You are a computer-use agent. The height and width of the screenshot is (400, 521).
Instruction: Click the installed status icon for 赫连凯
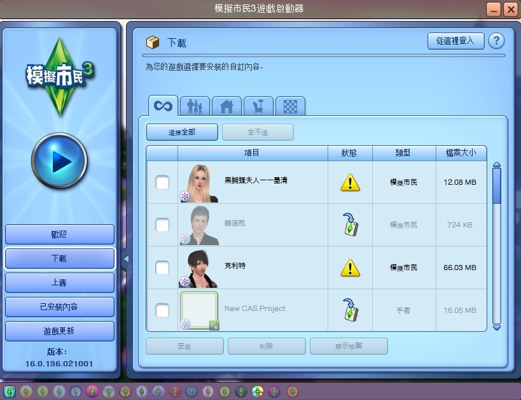[x=351, y=225]
